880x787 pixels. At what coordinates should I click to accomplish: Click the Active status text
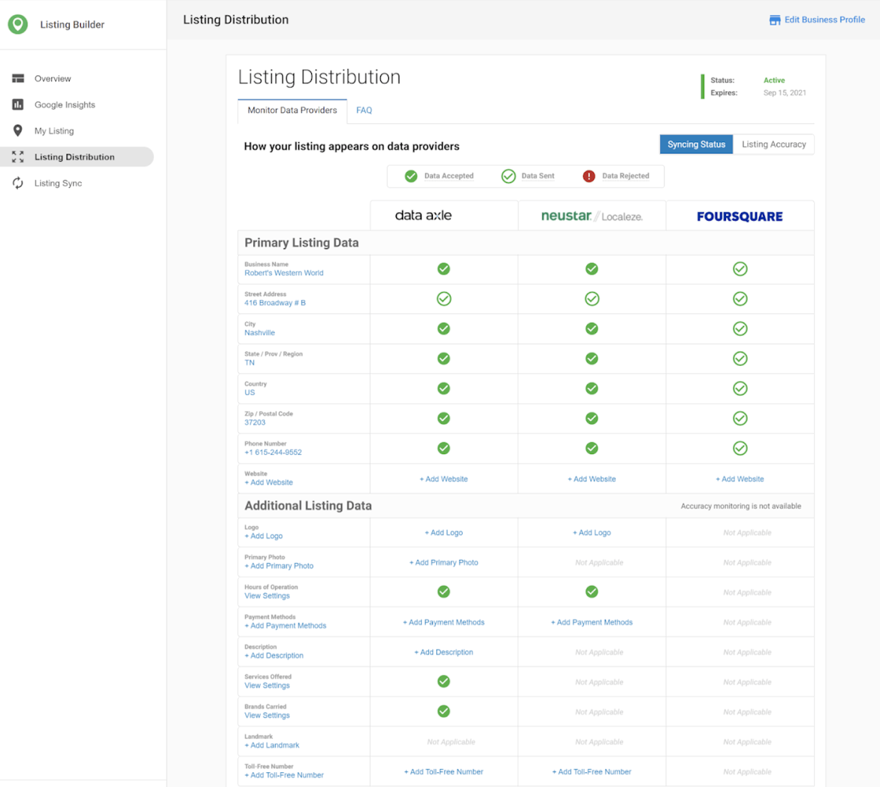(x=774, y=80)
